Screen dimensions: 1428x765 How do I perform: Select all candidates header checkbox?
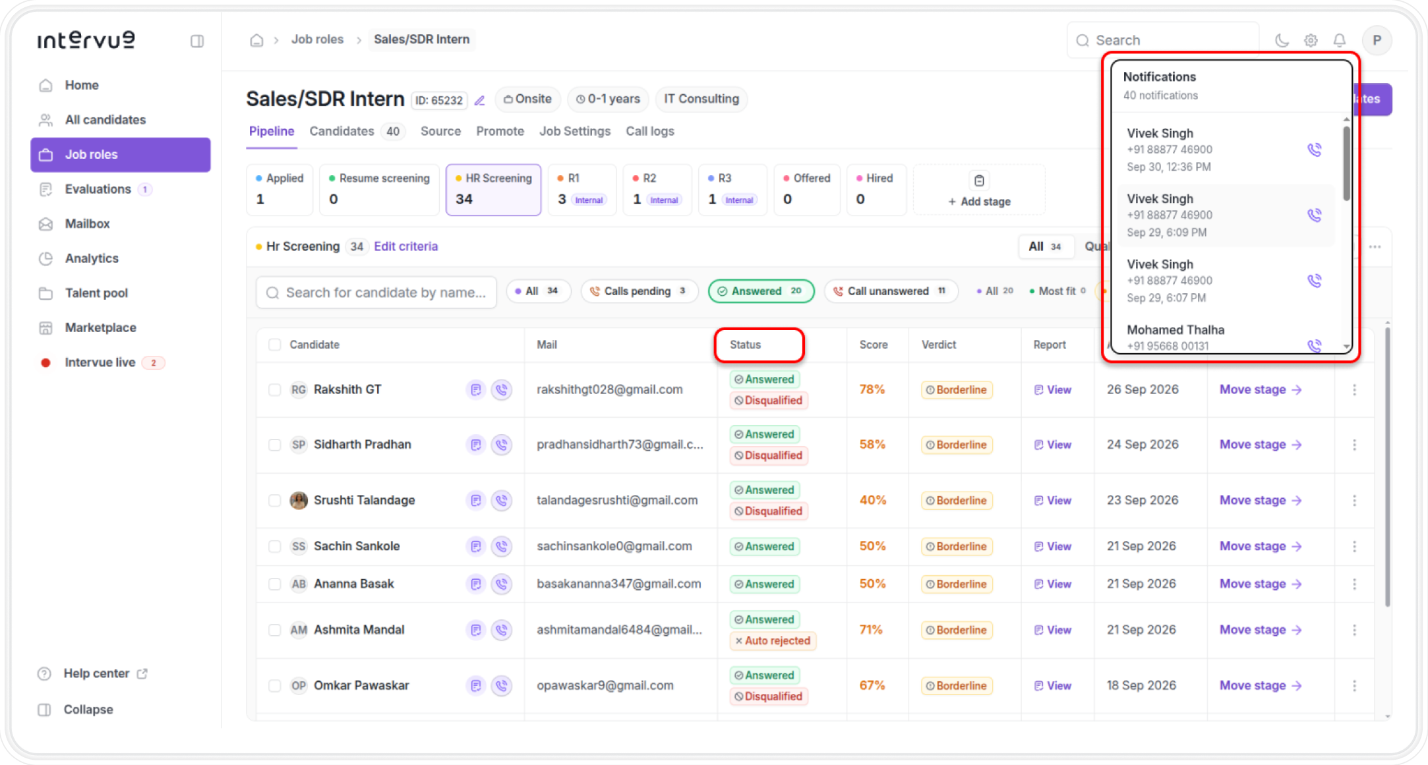point(275,345)
